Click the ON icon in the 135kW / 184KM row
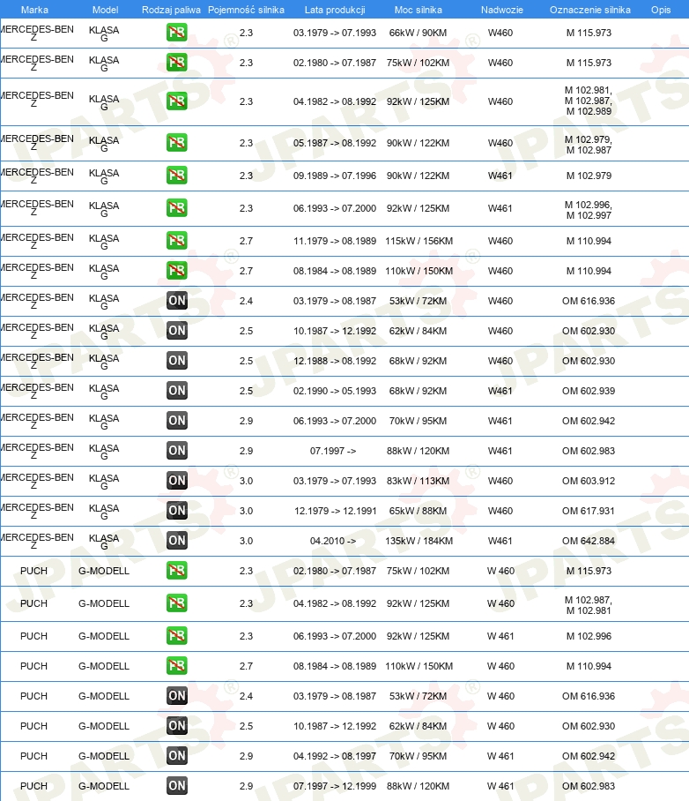Image resolution: width=689 pixels, height=801 pixels. (x=176, y=541)
